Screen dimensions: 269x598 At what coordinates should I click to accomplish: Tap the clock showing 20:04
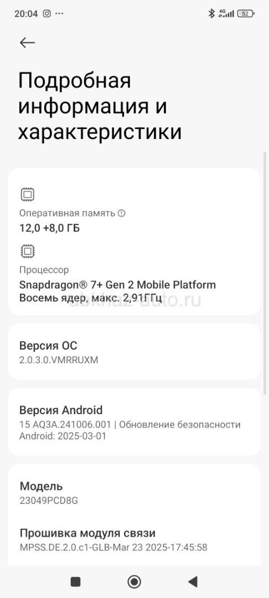click(x=26, y=14)
